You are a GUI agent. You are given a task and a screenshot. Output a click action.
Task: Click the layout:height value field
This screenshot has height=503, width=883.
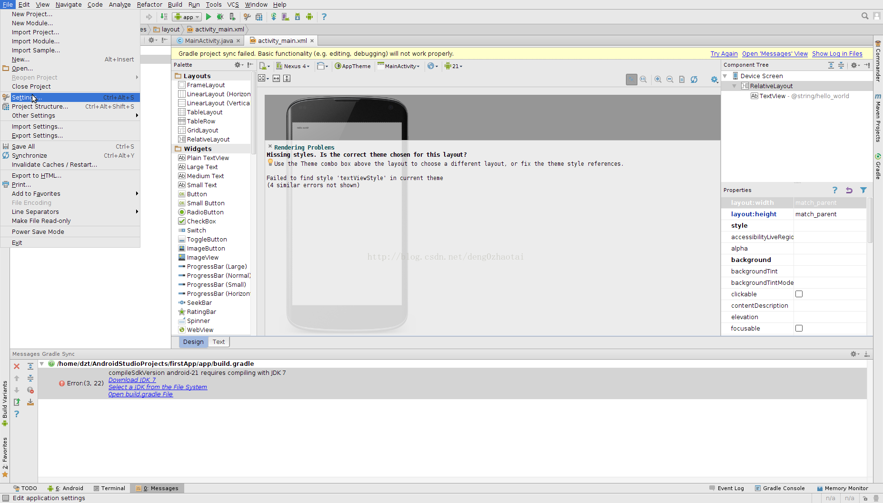(x=830, y=214)
